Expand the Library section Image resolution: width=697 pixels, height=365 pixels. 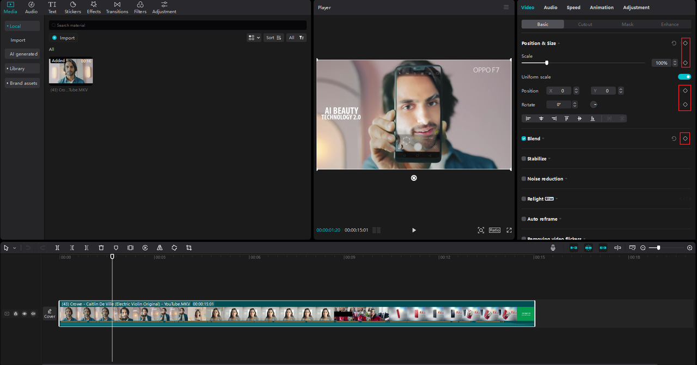click(x=22, y=69)
